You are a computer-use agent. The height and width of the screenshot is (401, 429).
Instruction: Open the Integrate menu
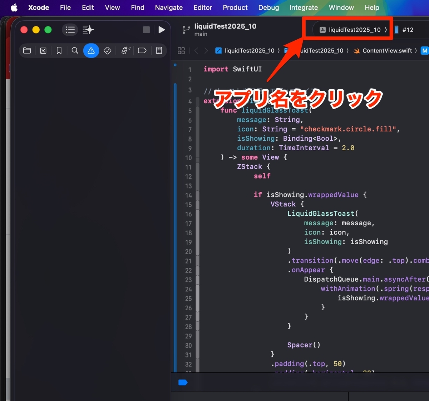pyautogui.click(x=304, y=7)
